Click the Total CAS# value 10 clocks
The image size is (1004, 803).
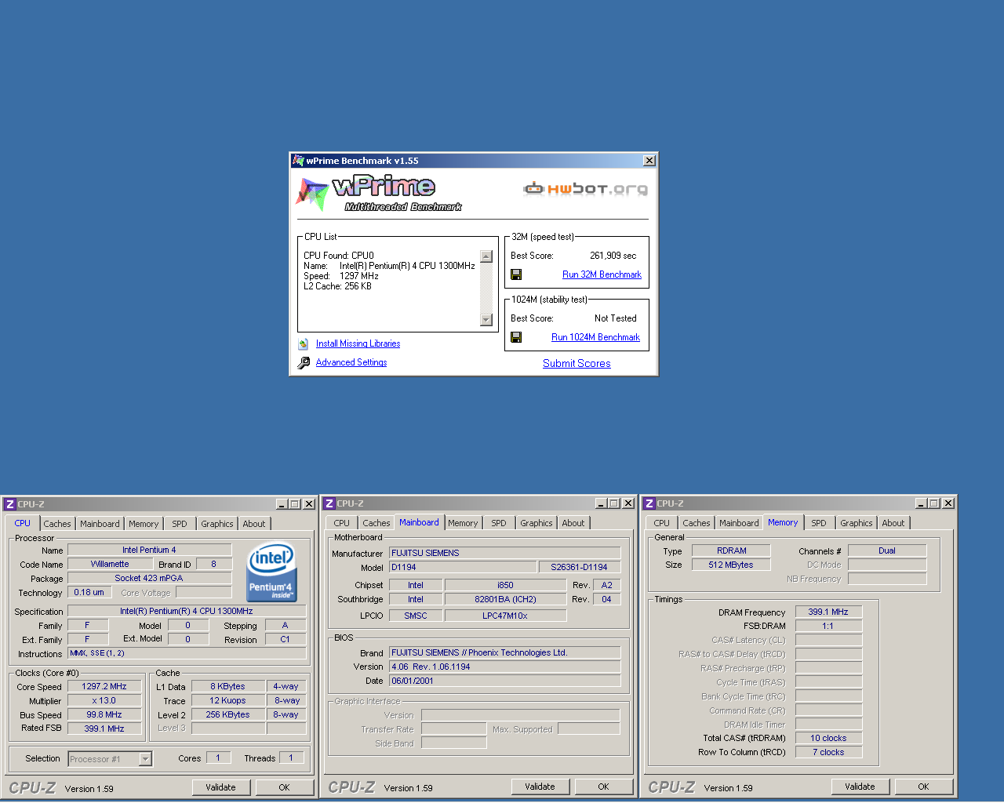[829, 738]
